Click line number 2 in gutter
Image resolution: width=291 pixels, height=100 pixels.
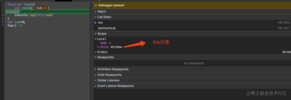tap(3, 8)
